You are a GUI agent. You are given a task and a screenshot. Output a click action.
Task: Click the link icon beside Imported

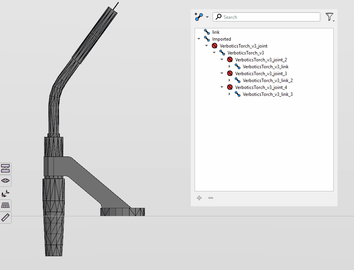click(x=207, y=39)
